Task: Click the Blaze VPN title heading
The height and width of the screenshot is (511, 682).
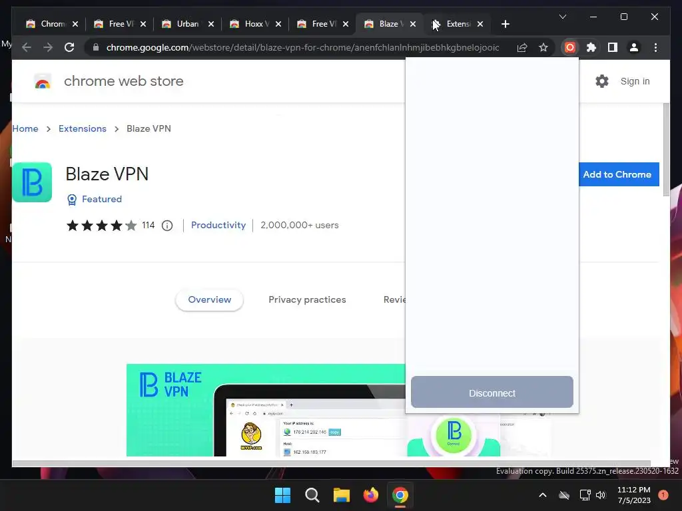Action: tap(107, 174)
